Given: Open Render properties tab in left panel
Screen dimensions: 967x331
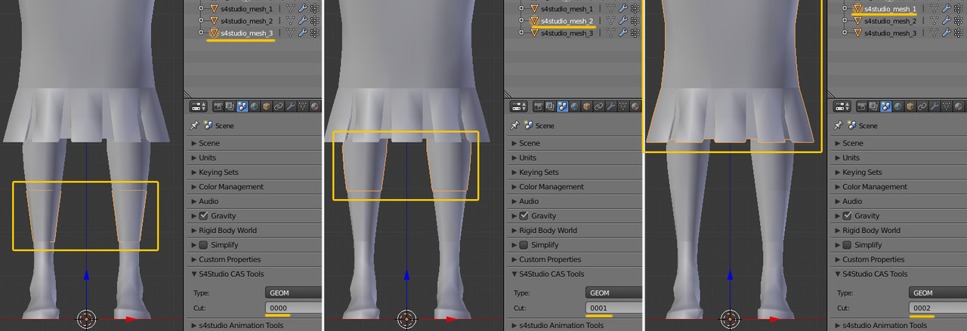Looking at the screenshot, I should [x=218, y=106].
